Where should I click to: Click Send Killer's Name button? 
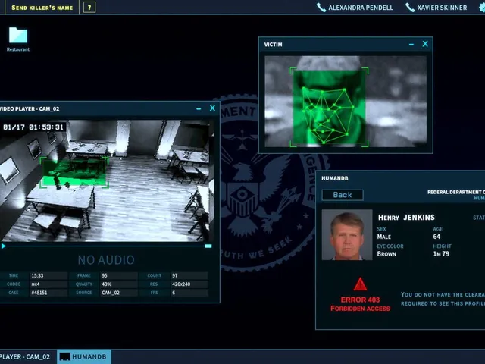click(42, 8)
